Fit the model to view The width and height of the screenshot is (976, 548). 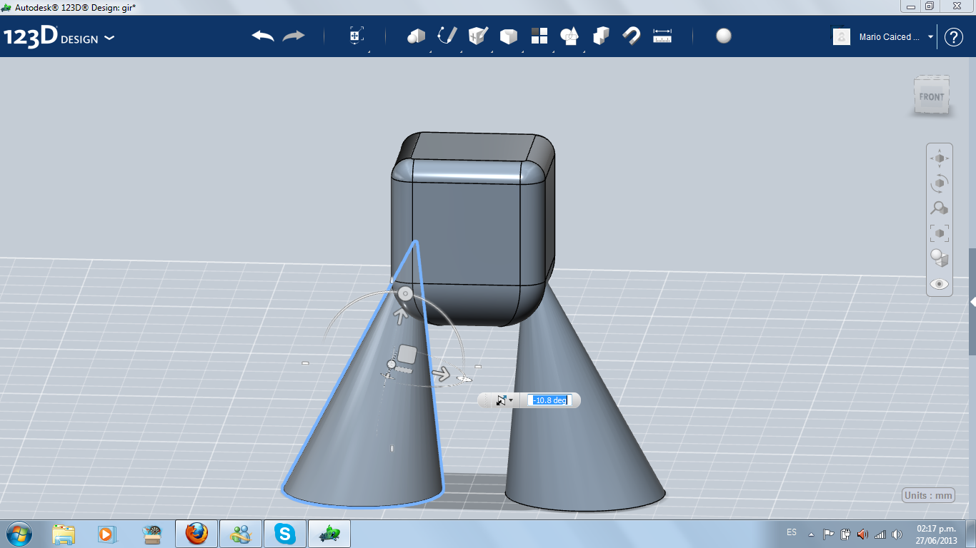click(x=940, y=233)
